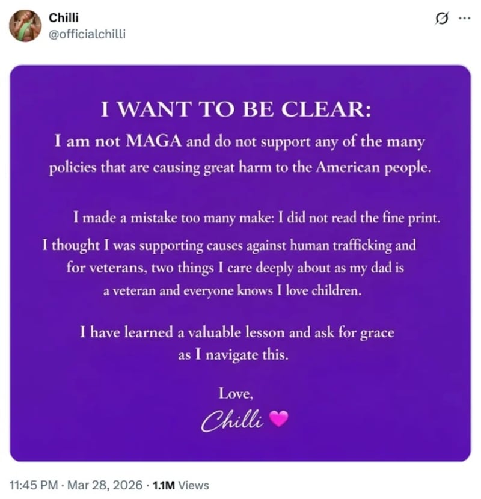Select the 1.1M Views count
Viewport: 481px width, 499px height.
click(180, 485)
